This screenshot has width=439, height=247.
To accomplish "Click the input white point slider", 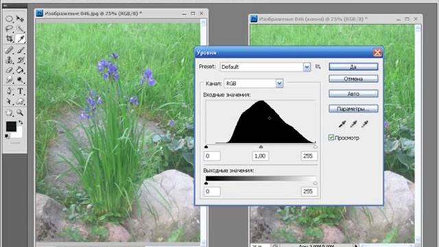I will [x=316, y=146].
